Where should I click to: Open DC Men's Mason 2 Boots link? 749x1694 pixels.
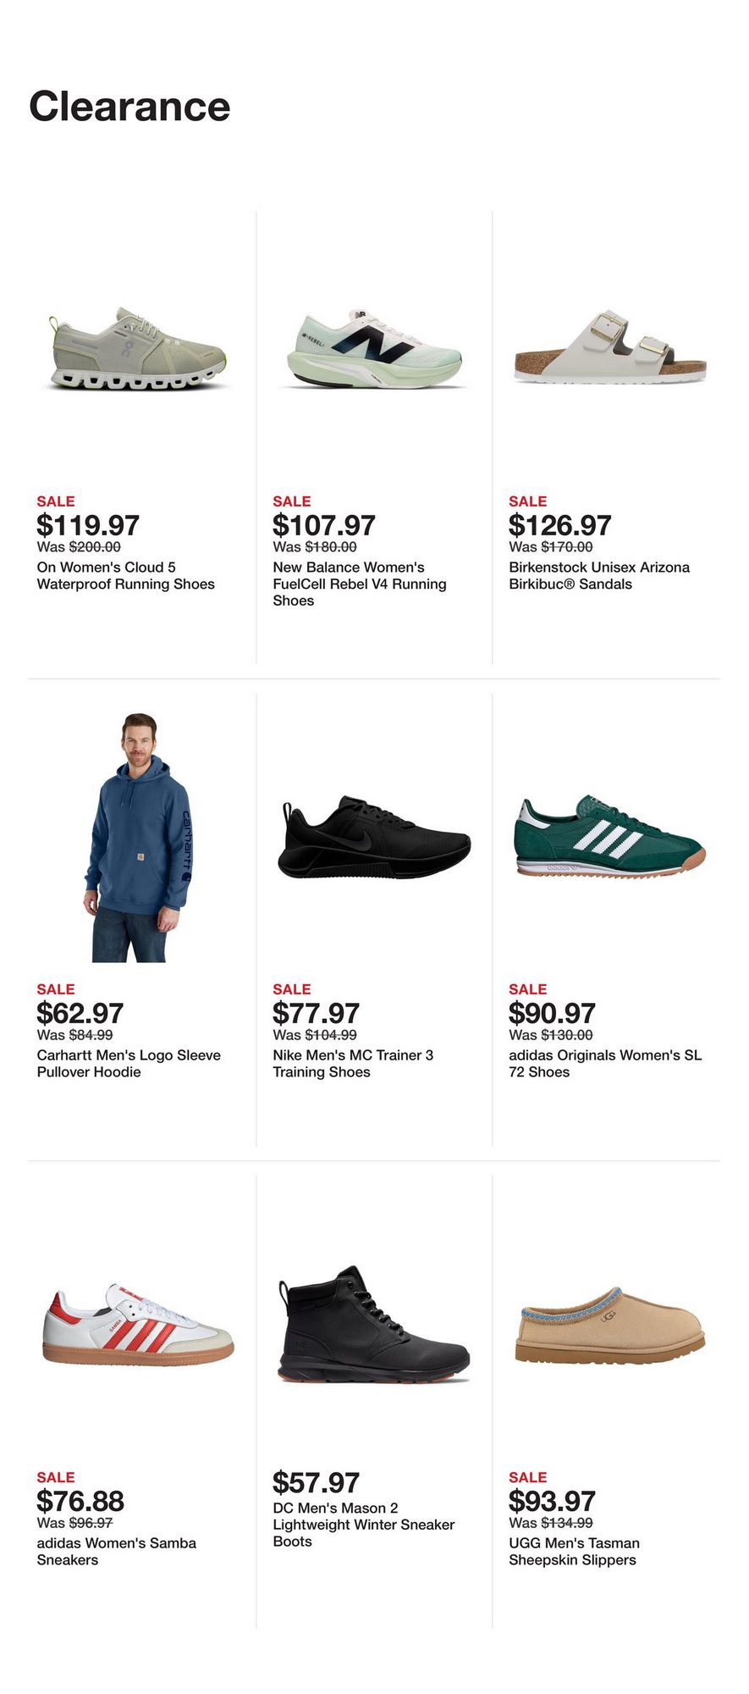pyautogui.click(x=363, y=1525)
